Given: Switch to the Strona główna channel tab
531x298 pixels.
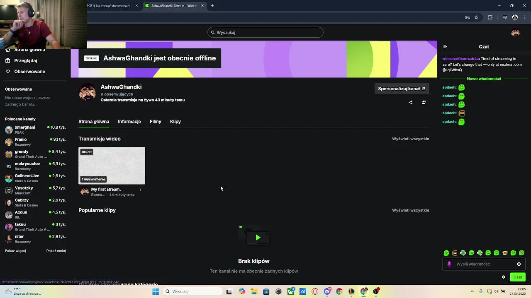Looking at the screenshot, I should pyautogui.click(x=94, y=122).
